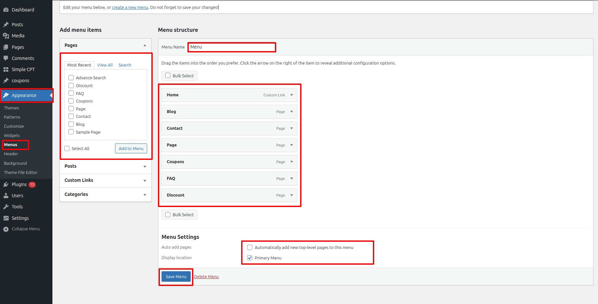
Task: Click the Plugins plug icon
Action: click(6, 184)
